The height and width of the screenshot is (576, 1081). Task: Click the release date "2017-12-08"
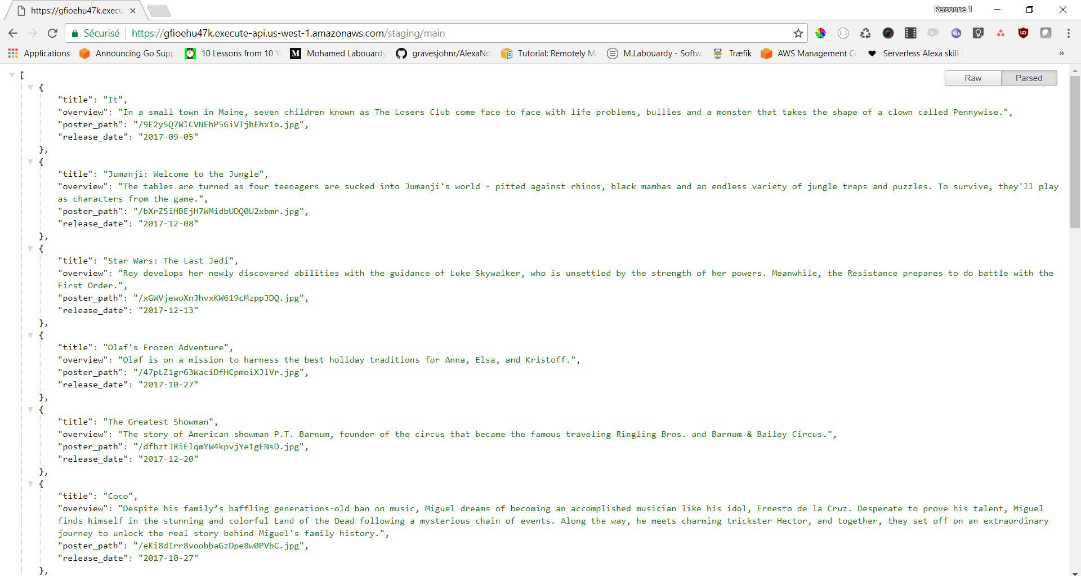(168, 224)
